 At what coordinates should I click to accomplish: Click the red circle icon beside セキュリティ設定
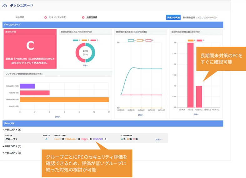pos(46,18)
